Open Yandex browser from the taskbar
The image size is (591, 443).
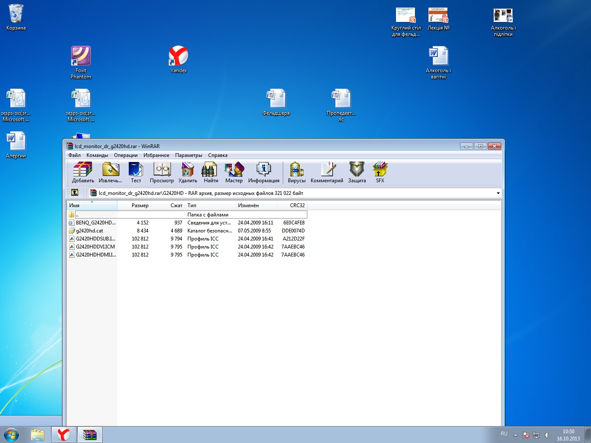tap(64, 434)
